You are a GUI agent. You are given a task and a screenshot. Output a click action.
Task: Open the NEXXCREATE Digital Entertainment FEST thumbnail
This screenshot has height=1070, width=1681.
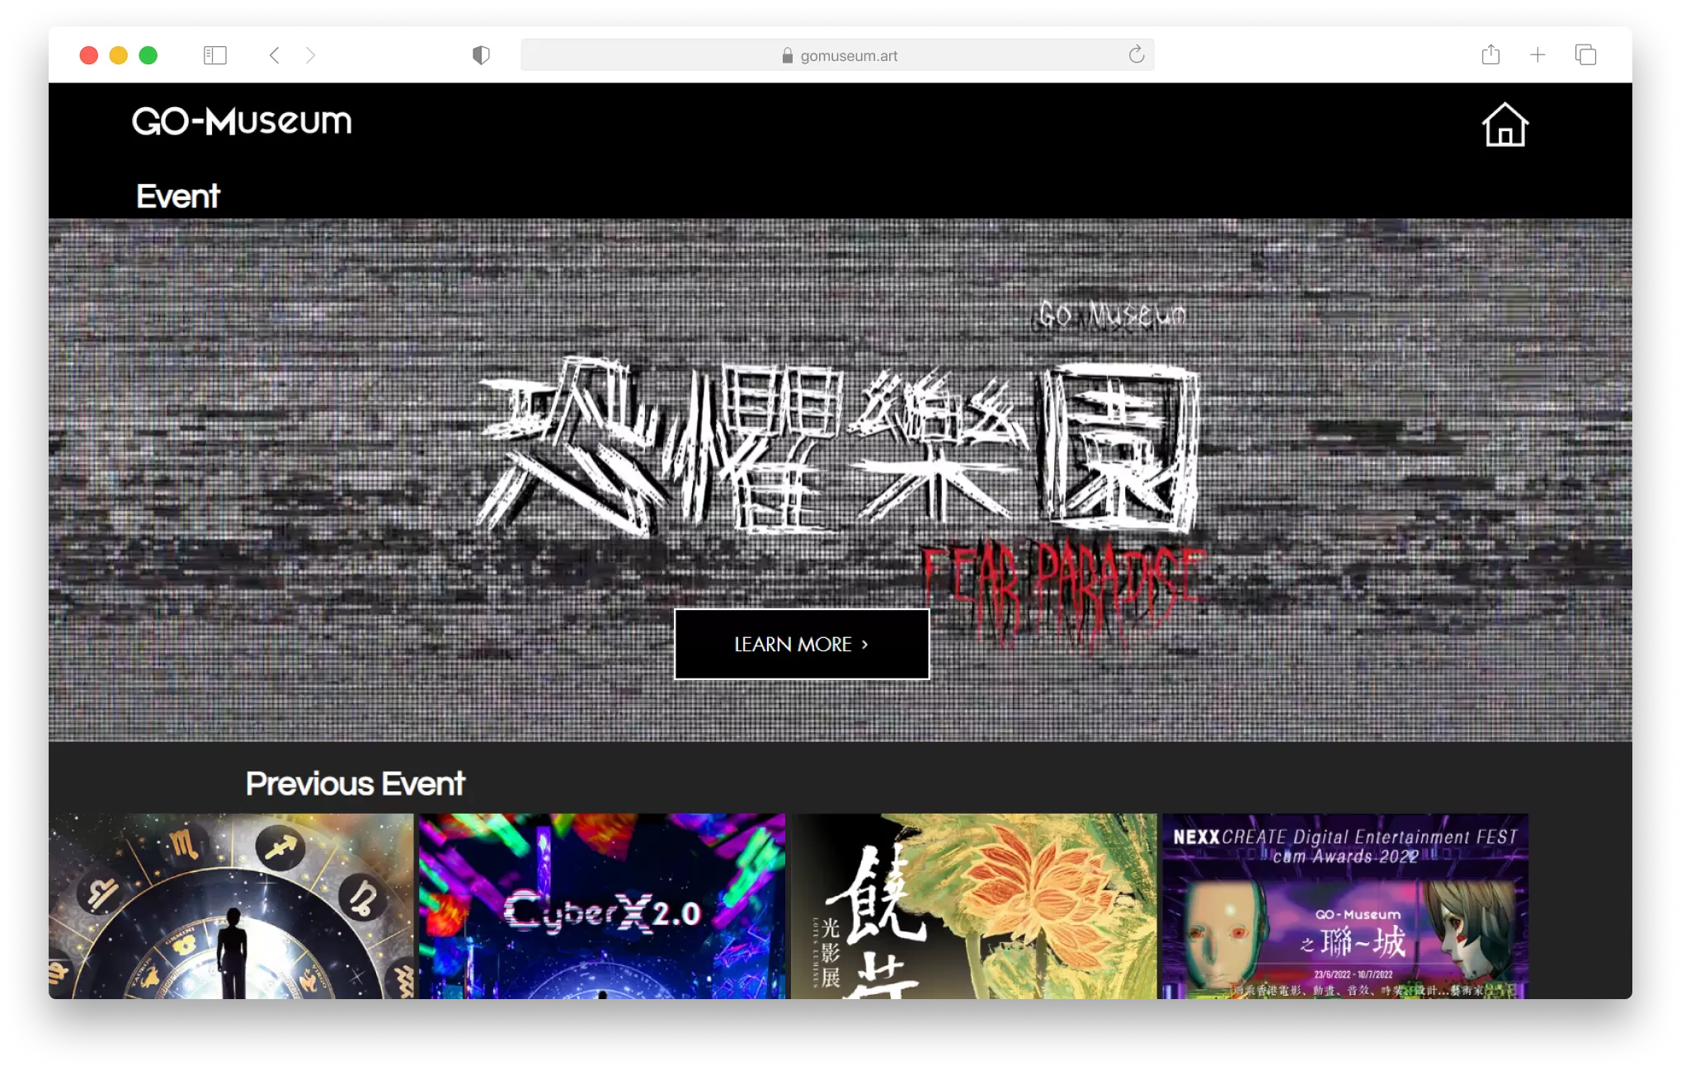pos(1345,906)
